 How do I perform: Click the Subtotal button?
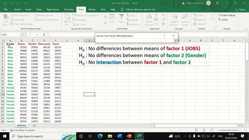(x=200, y=24)
